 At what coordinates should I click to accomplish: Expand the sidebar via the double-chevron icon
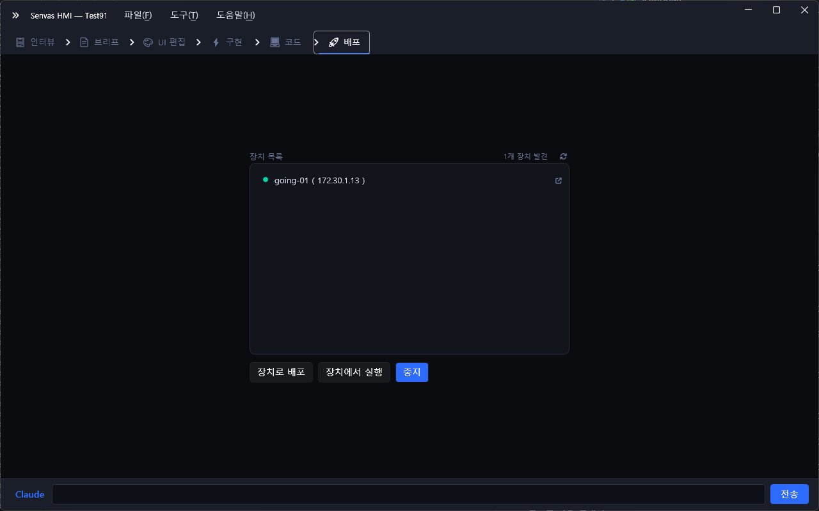[15, 15]
